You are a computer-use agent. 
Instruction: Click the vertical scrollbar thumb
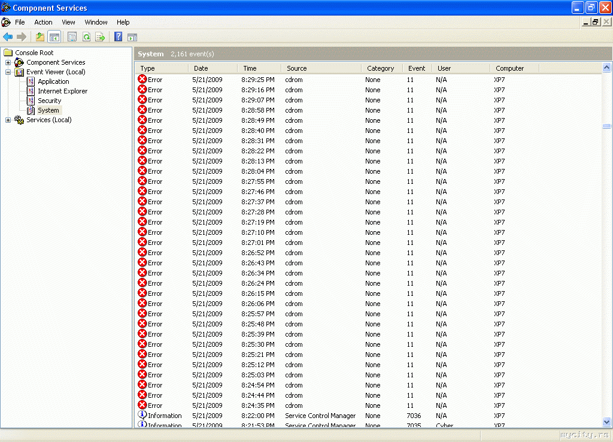pos(606,126)
